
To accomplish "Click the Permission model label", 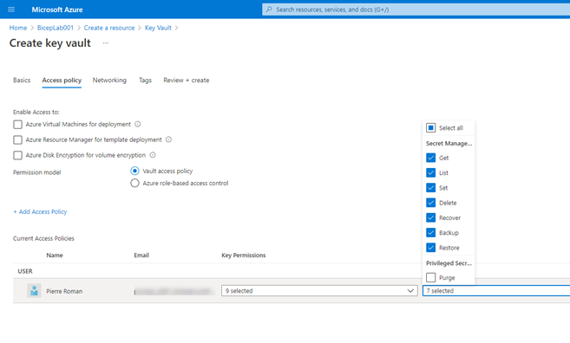I will 36,172.
